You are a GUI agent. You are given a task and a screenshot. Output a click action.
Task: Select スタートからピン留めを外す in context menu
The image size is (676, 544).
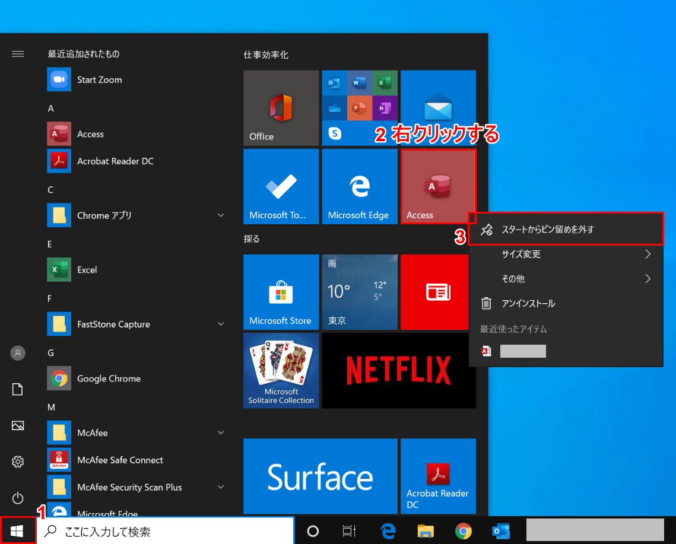(566, 229)
